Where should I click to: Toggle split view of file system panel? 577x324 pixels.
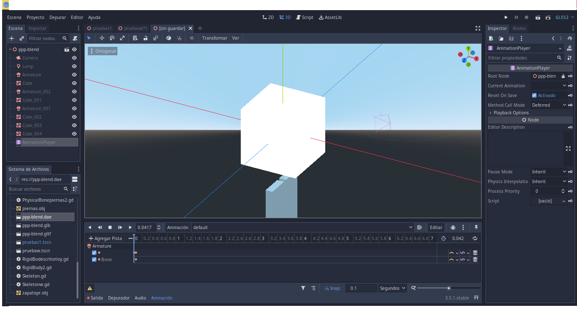(x=75, y=179)
